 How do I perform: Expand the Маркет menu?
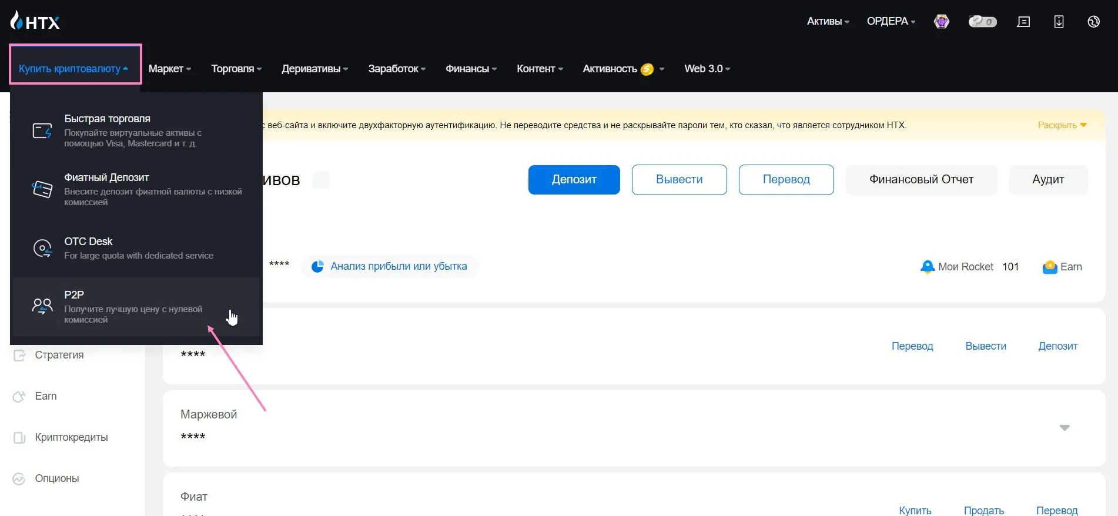pos(170,69)
